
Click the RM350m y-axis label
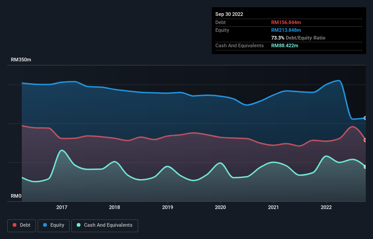(21, 60)
